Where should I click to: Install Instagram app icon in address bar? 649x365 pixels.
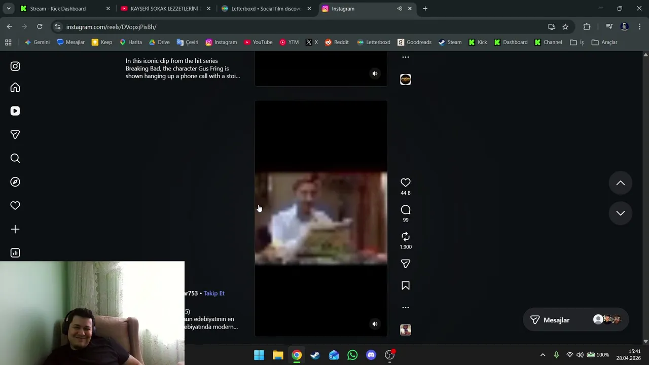point(552,27)
